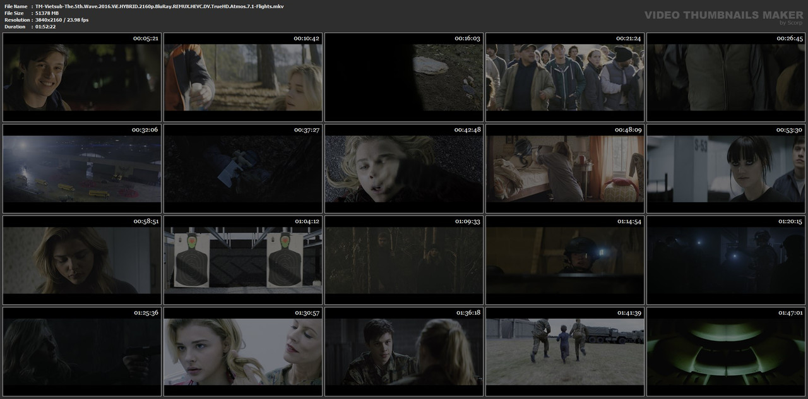Screen dimensions: 808x399
Task: Click the file name text ending in Flights.mkv
Action: pyautogui.click(x=160, y=6)
